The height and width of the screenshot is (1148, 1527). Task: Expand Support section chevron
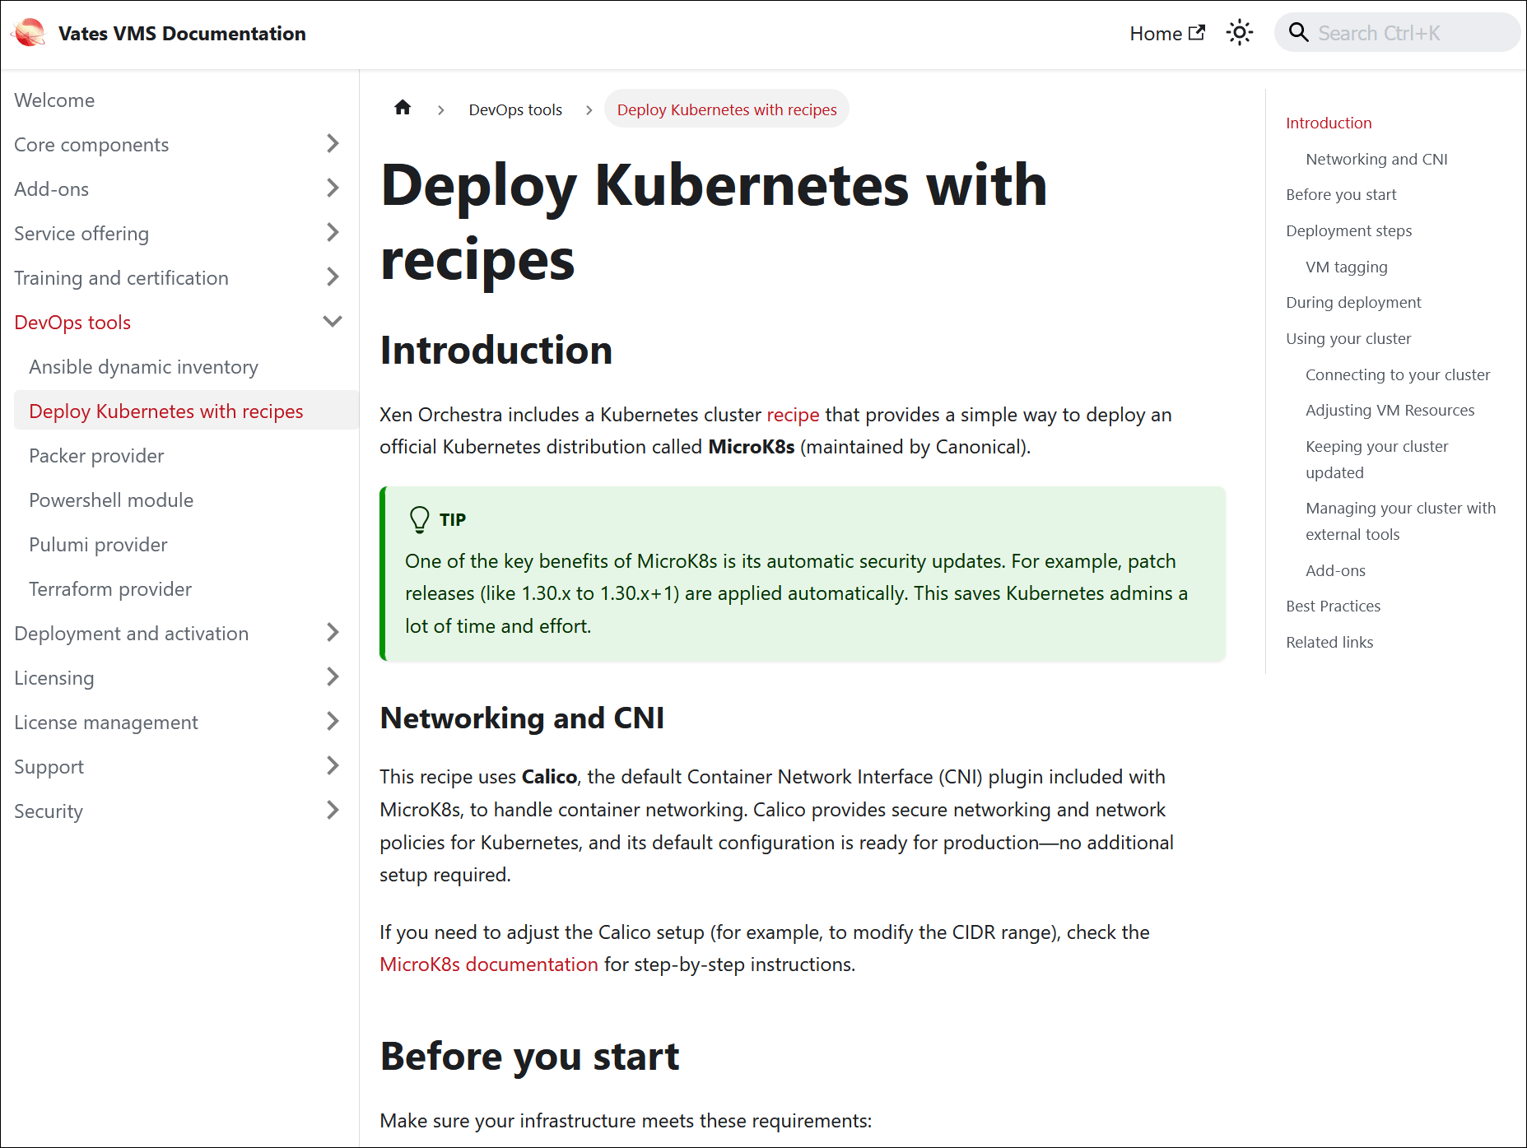333,766
